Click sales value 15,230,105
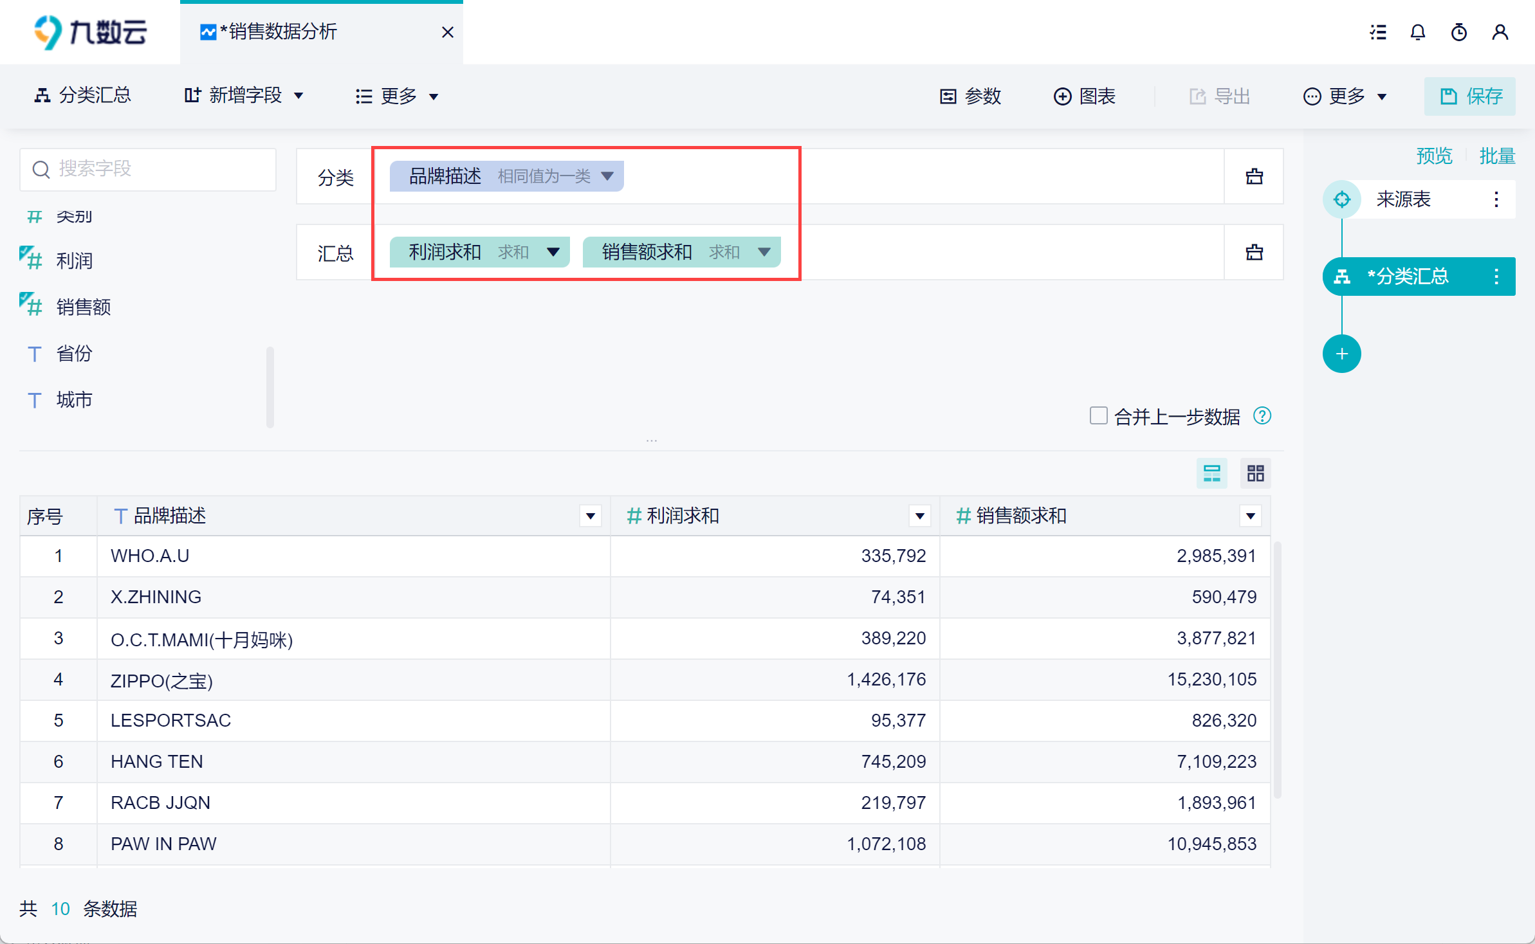The height and width of the screenshot is (944, 1535). (1211, 680)
